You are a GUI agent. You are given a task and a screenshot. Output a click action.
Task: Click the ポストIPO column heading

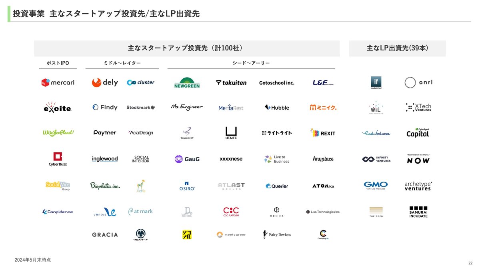click(x=58, y=63)
